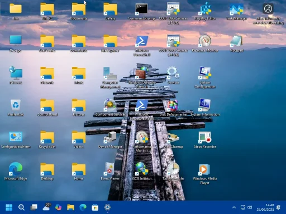Open the Registry Editor shortcut
This screenshot has height=214, width=286.
point(205,11)
